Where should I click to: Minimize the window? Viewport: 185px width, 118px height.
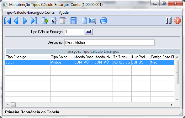tap(155, 3)
